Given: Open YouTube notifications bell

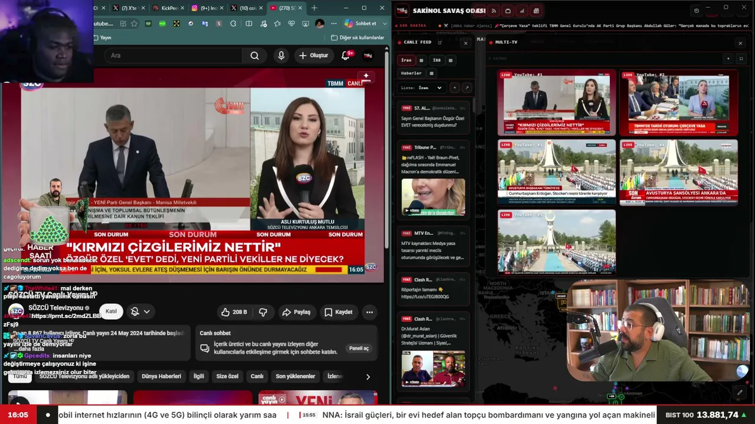Looking at the screenshot, I should tap(346, 55).
